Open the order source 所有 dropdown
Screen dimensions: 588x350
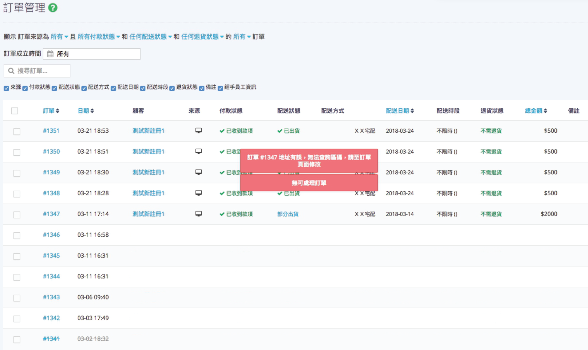click(x=59, y=37)
